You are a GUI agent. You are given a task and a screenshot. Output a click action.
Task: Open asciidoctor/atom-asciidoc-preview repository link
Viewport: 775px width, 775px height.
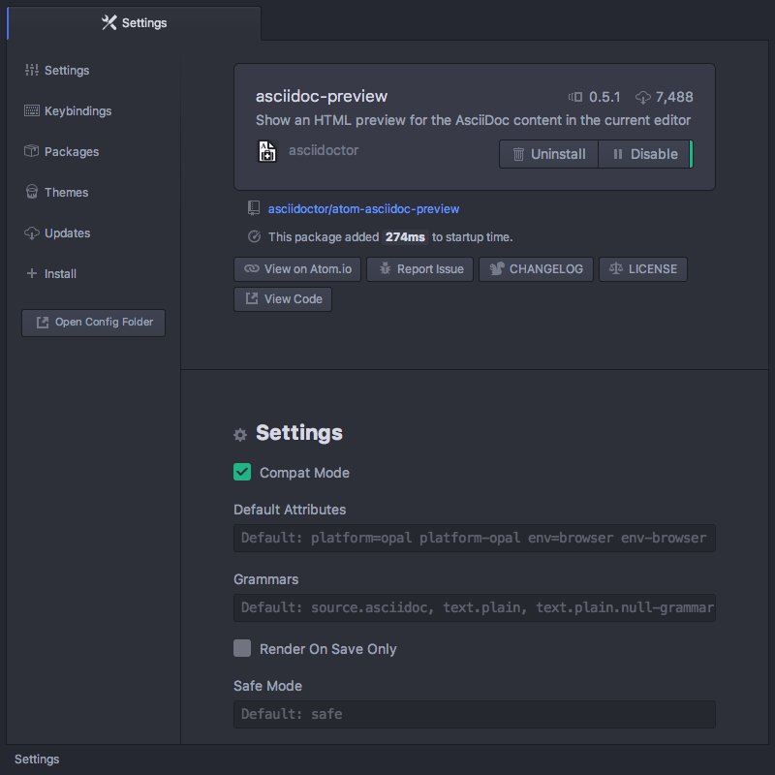click(363, 208)
